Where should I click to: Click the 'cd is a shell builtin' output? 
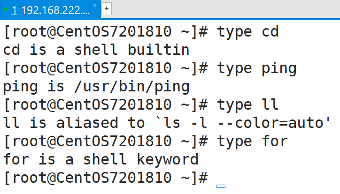96,50
